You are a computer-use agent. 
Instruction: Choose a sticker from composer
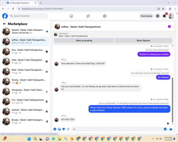tap(64, 129)
